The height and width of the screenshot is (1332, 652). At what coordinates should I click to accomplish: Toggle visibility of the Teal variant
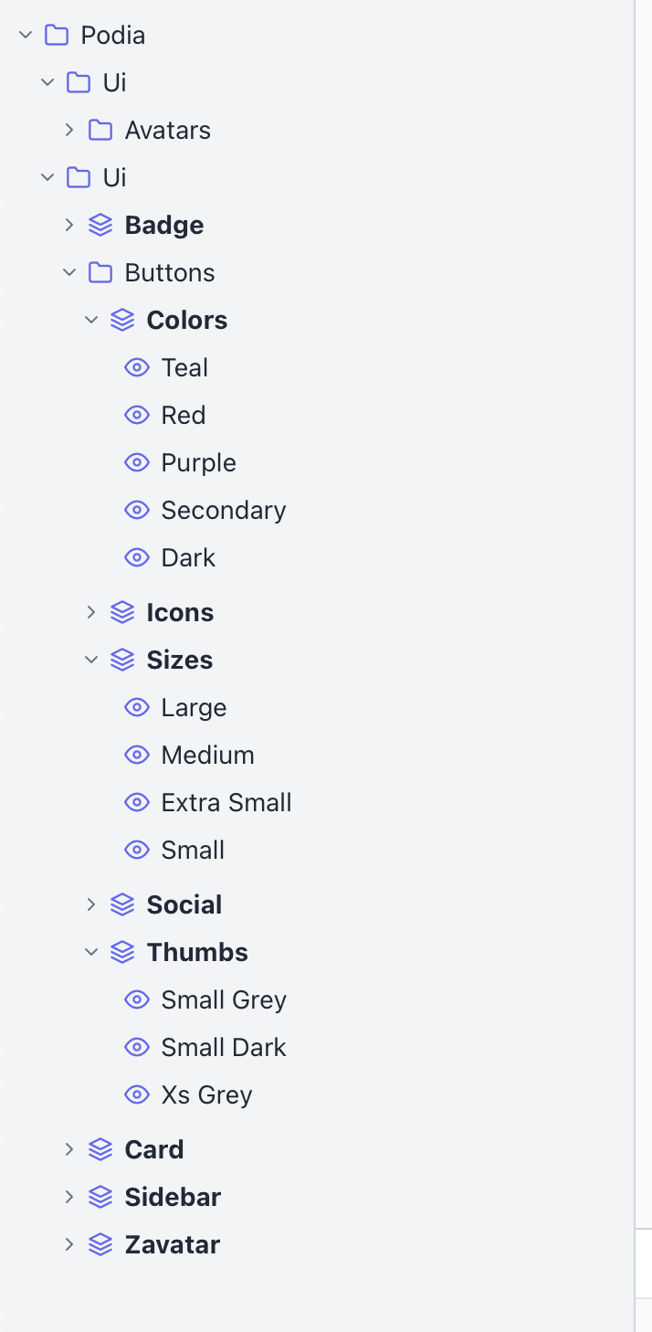click(x=137, y=367)
